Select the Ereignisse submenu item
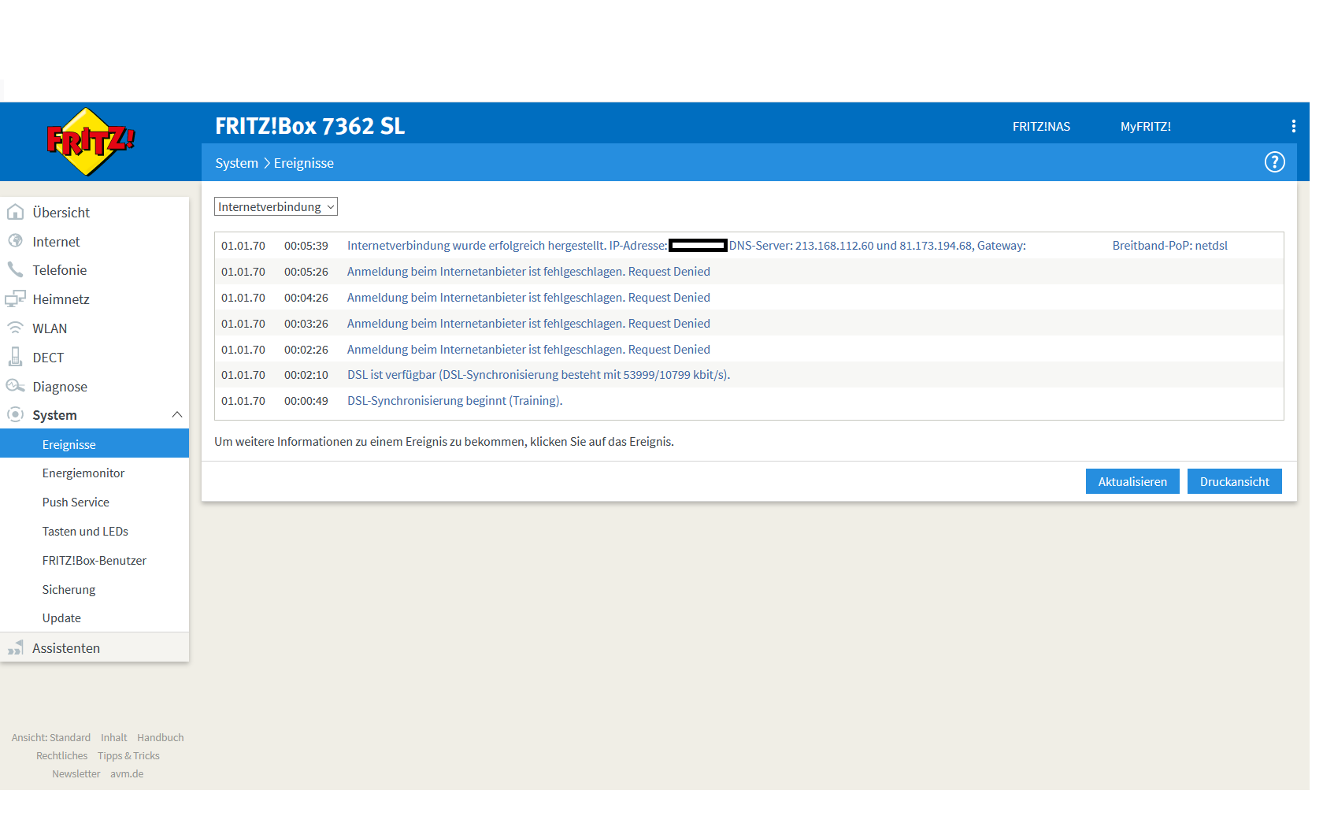1323x827 pixels. pos(94,444)
